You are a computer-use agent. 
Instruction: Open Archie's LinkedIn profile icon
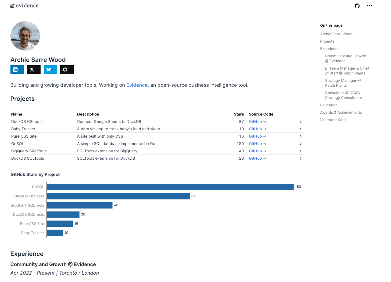pyautogui.click(x=17, y=70)
